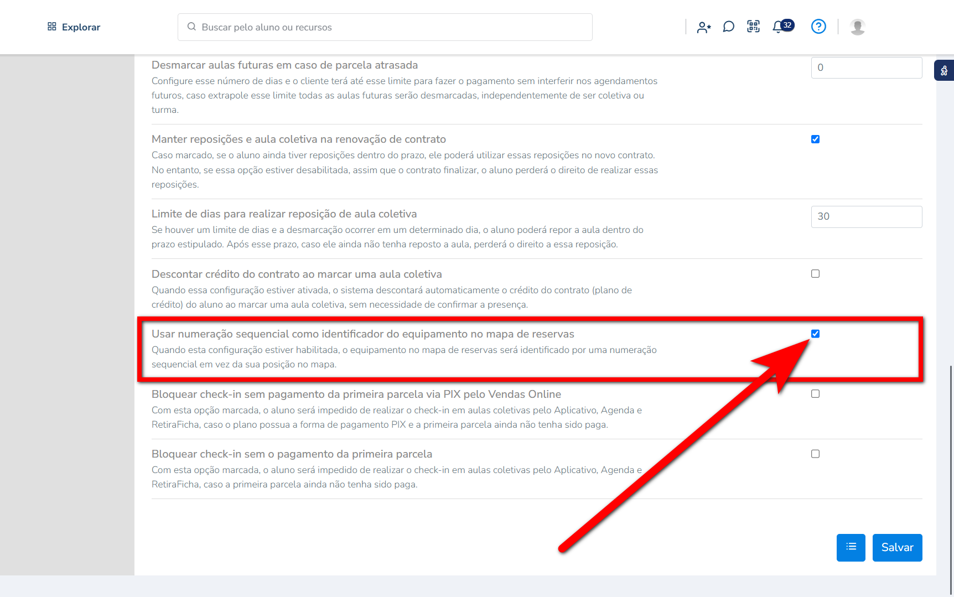
Task: Check Bloquear check-in via PIX checkbox
Action: coord(815,394)
